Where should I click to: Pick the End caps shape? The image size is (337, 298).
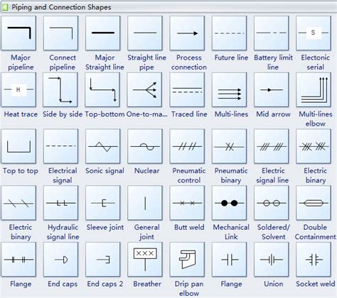tap(61, 260)
